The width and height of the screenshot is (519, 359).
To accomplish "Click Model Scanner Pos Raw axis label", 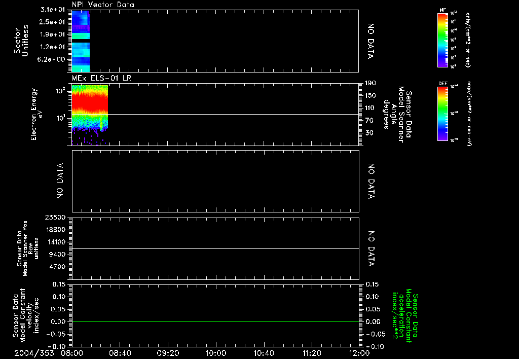I will (x=28, y=248).
